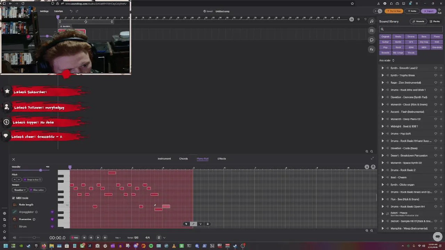Favorite the Synth - Trophy Brass sound
Viewport: 445px width, 250px height.
pos(436,75)
